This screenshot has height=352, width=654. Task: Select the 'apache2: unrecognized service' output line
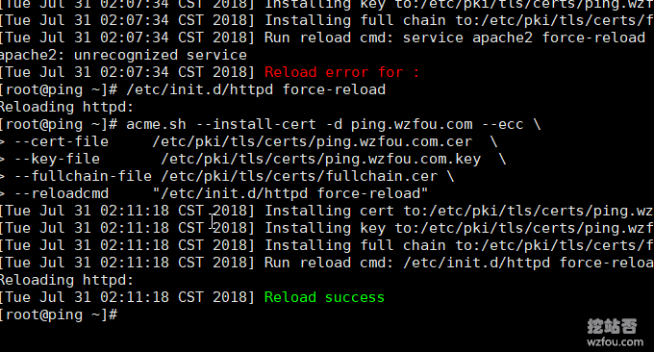click(x=123, y=55)
